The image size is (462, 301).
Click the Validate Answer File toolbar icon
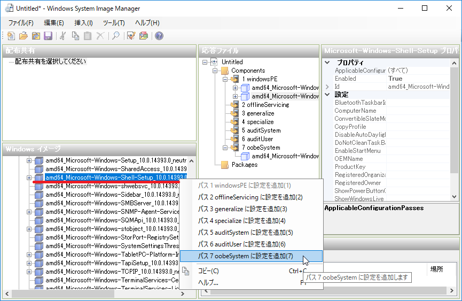(x=131, y=36)
